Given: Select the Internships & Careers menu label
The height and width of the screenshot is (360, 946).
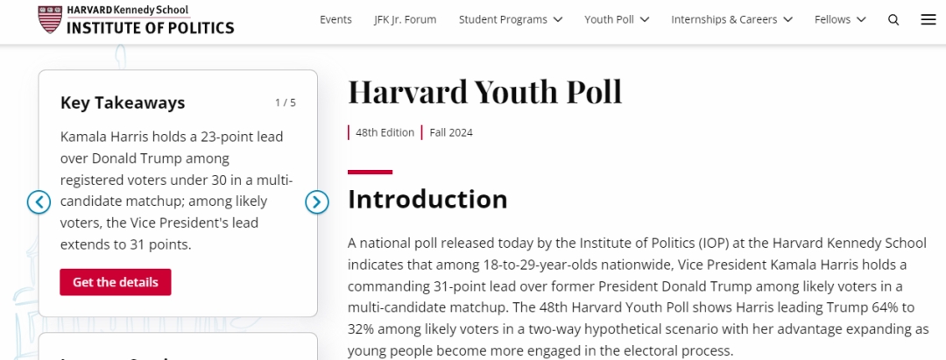Looking at the screenshot, I should 724,19.
